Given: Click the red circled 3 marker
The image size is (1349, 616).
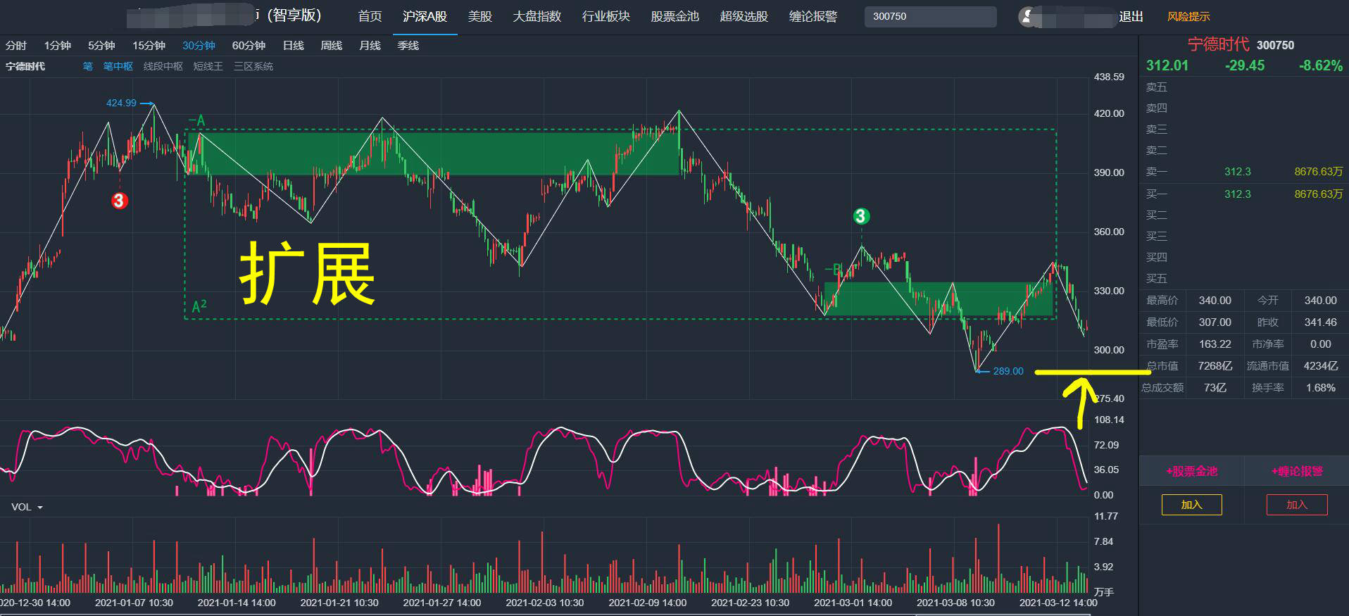Looking at the screenshot, I should pos(119,201).
